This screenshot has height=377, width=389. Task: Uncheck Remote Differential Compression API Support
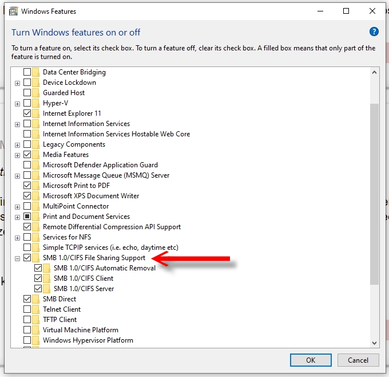point(27,227)
